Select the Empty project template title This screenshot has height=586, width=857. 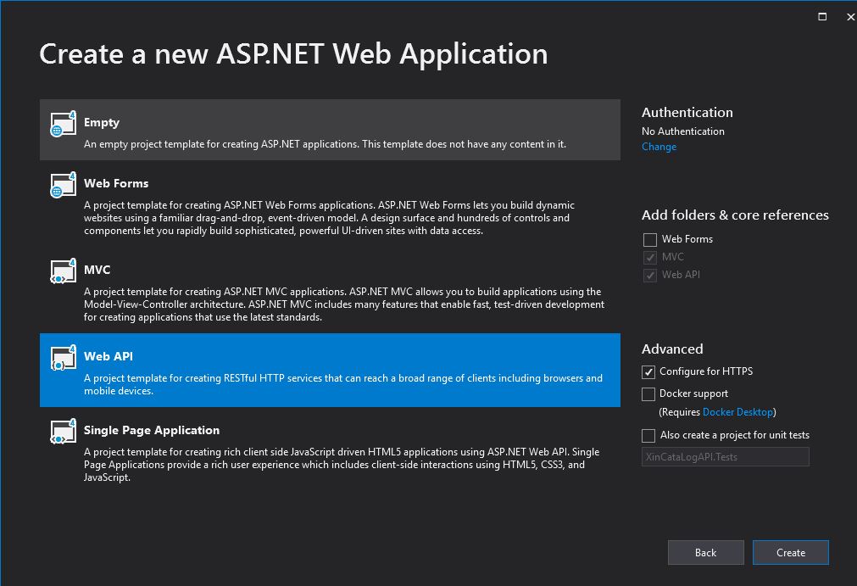tap(102, 122)
